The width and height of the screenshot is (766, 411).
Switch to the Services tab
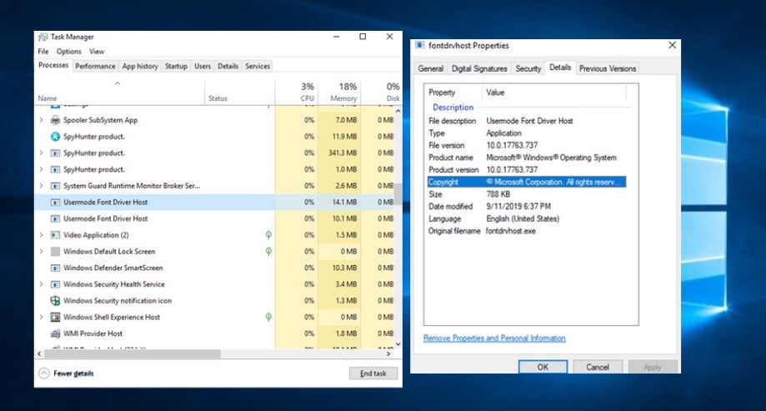coord(258,66)
